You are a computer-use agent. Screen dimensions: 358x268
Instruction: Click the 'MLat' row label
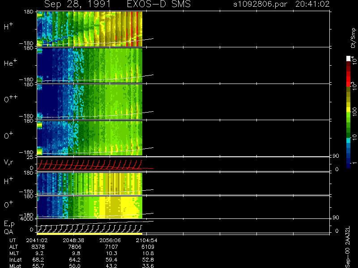click(15, 266)
